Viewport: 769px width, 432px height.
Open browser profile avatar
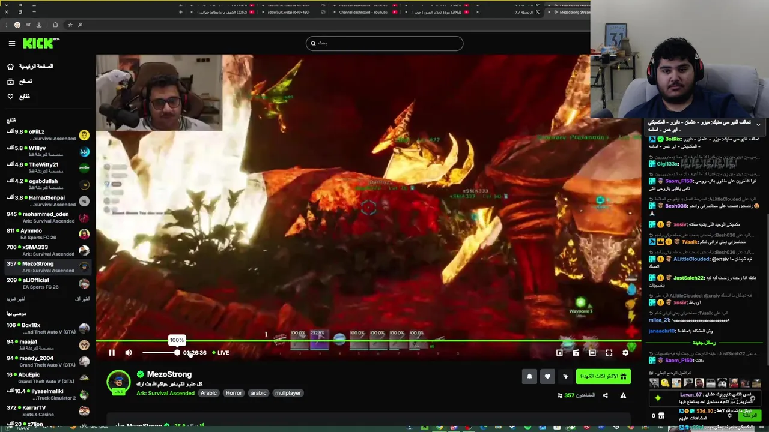coord(17,25)
